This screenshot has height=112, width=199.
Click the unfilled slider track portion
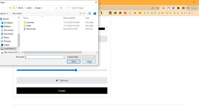click(92, 70)
